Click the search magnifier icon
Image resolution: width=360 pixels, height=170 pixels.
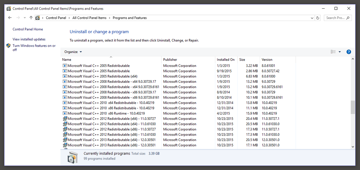click(348, 18)
